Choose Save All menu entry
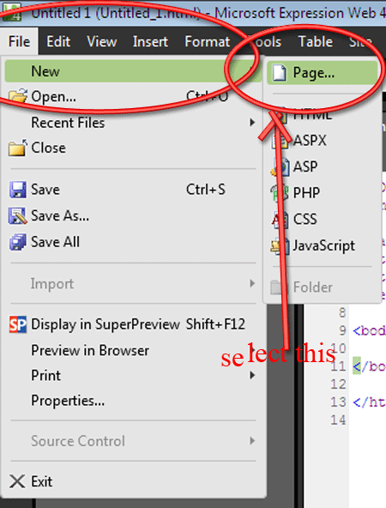This screenshot has width=386, height=508. [133, 242]
